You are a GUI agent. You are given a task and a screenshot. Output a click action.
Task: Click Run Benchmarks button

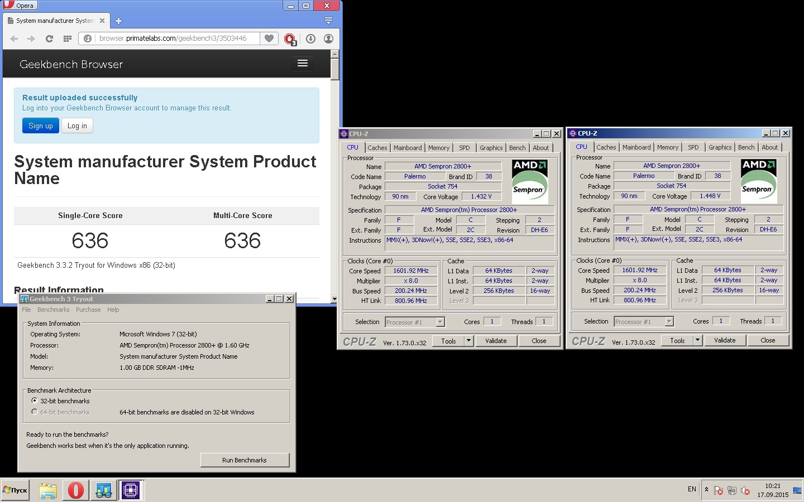245,460
